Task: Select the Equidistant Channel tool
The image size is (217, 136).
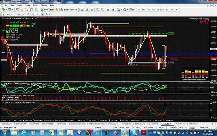Action: [x=28, y=14]
